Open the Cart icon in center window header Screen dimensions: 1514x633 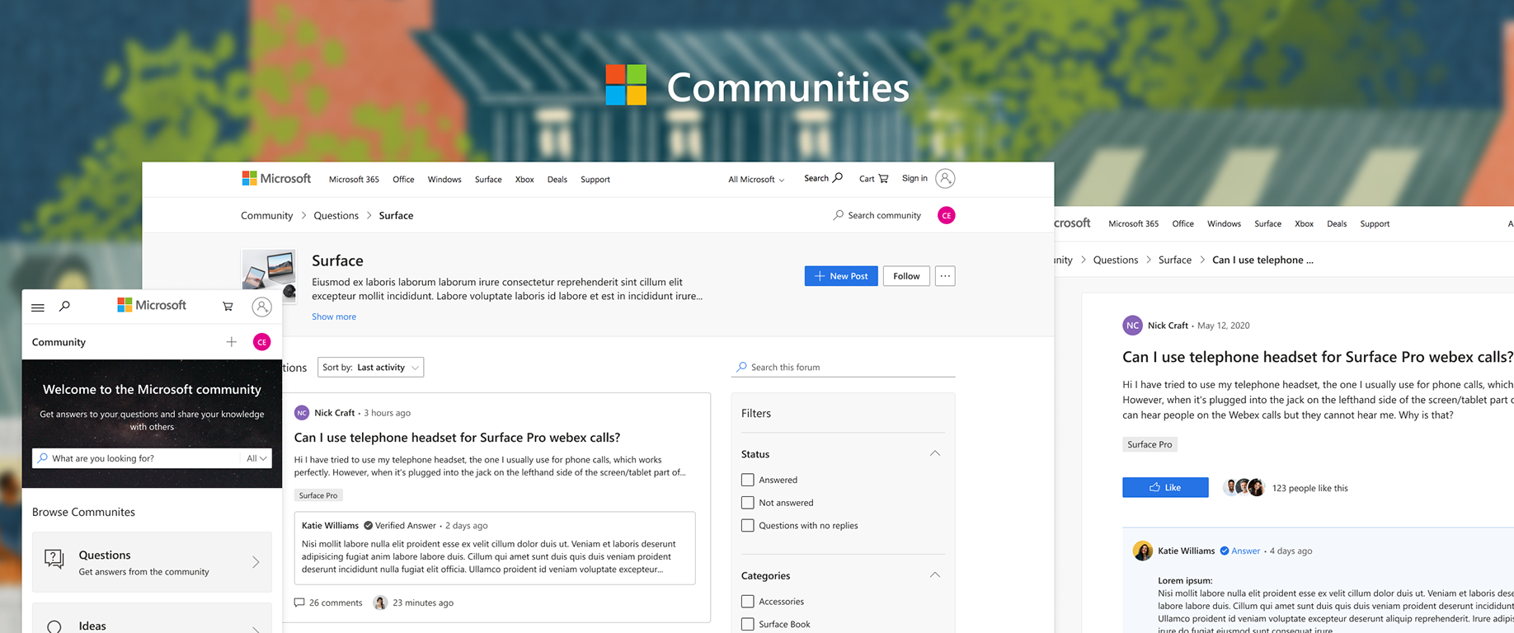tap(883, 178)
